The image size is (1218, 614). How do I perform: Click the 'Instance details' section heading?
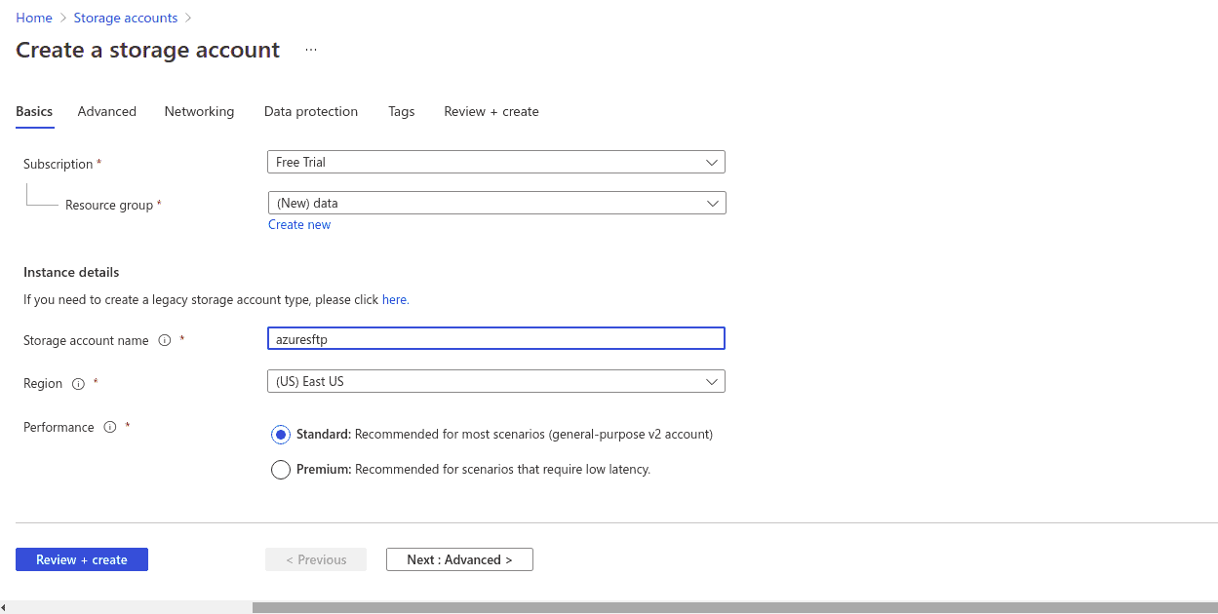(x=71, y=273)
